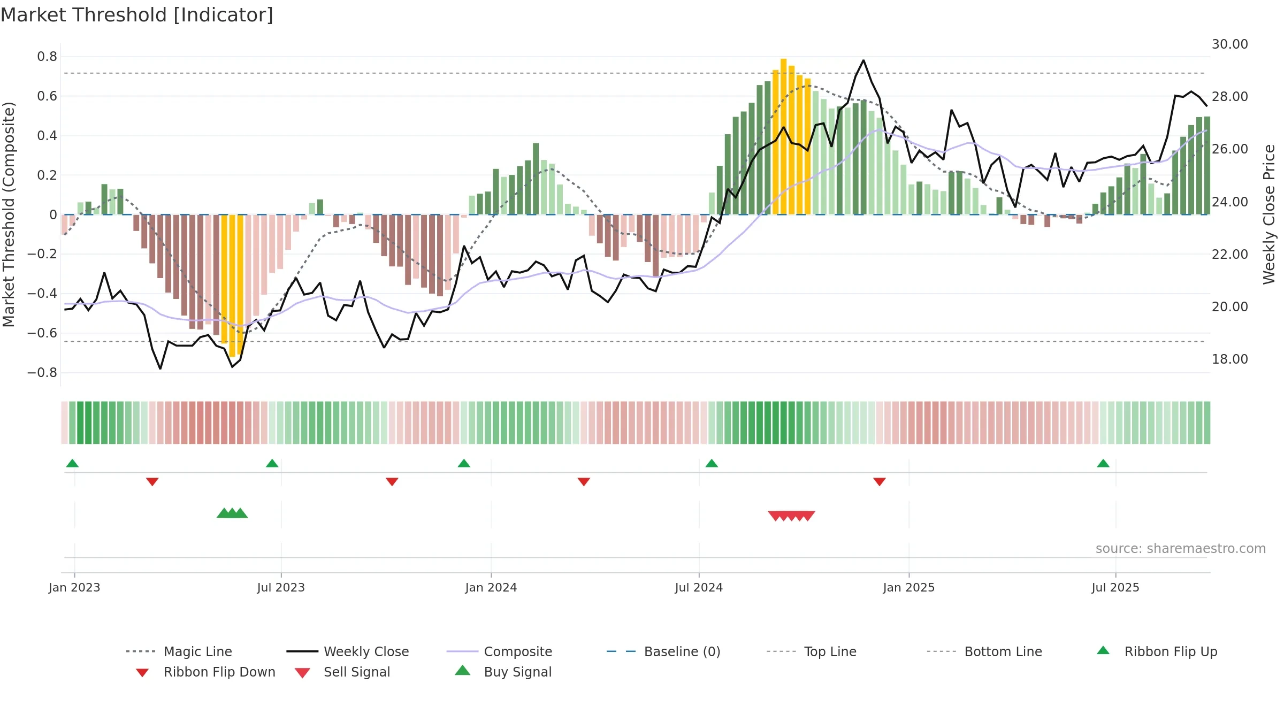Toggle the Baseline (0) legend entry
This screenshot has width=1284, height=722.
coord(663,651)
